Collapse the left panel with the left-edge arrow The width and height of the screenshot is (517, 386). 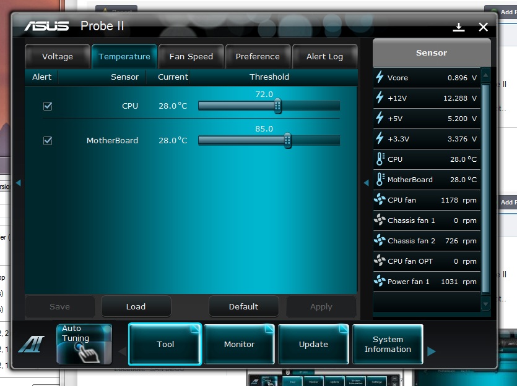(19, 183)
